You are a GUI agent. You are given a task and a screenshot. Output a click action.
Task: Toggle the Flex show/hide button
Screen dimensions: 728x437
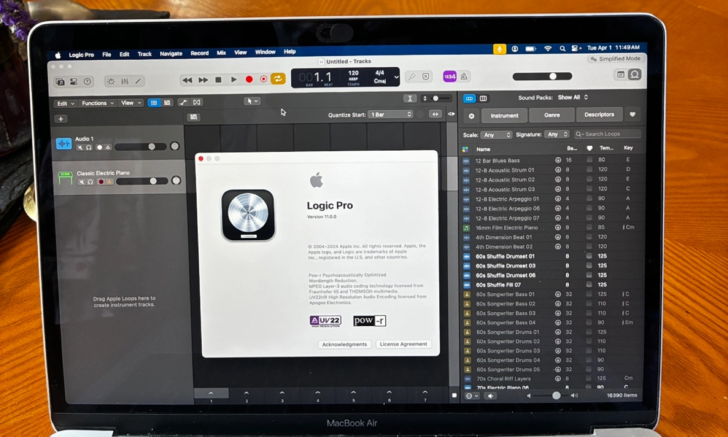pyautogui.click(x=197, y=103)
